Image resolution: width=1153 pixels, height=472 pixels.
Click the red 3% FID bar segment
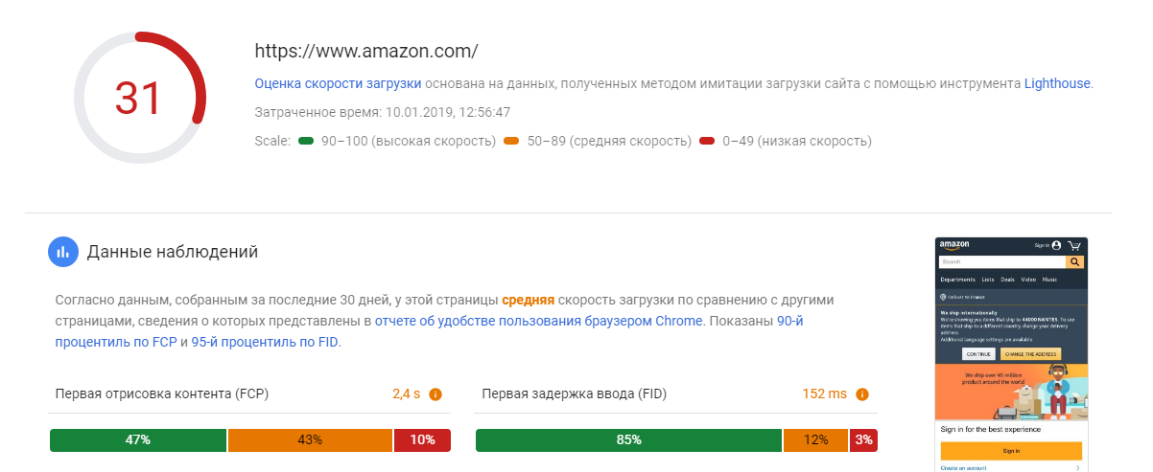click(863, 440)
